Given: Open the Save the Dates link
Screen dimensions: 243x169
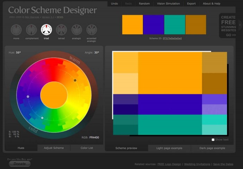Looking at the screenshot, I should [223, 164].
